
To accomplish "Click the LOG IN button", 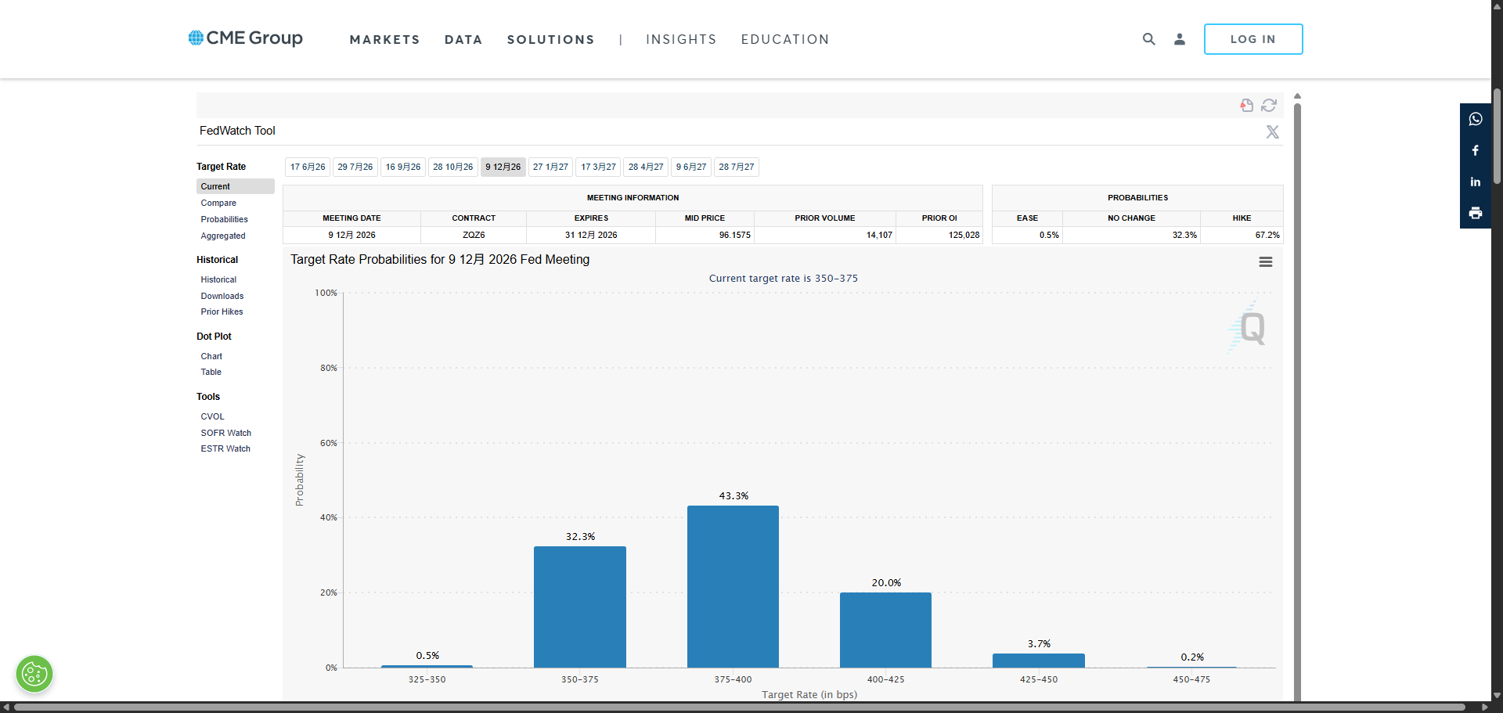I will (x=1253, y=39).
